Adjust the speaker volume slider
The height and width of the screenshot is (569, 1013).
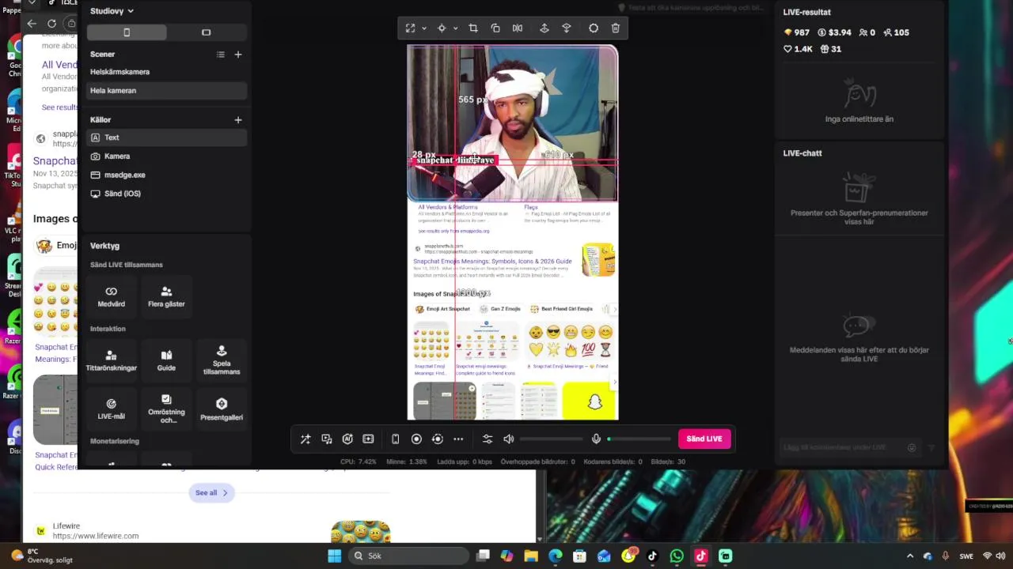click(x=552, y=439)
